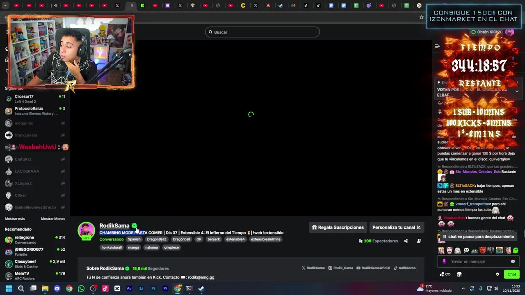Screen dimensions: 525x295
Task: Click the RodikSama channel name
Action: click(x=114, y=226)
